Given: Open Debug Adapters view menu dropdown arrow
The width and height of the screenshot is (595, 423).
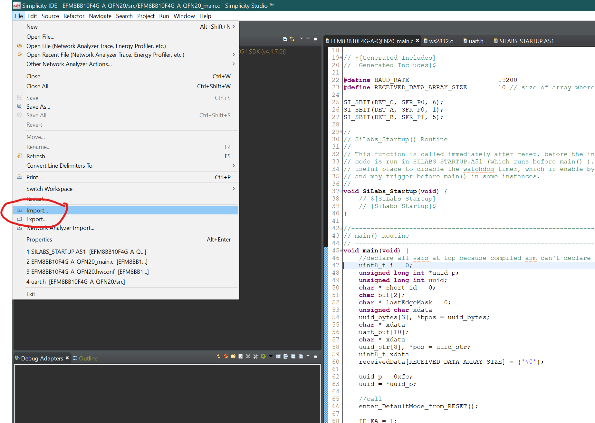Looking at the screenshot, I should [x=271, y=356].
